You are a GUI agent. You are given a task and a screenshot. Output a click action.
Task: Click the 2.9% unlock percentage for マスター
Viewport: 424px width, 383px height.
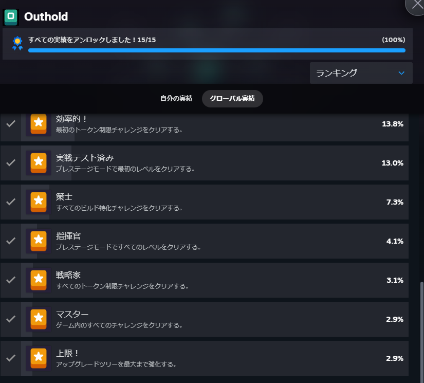click(x=396, y=319)
